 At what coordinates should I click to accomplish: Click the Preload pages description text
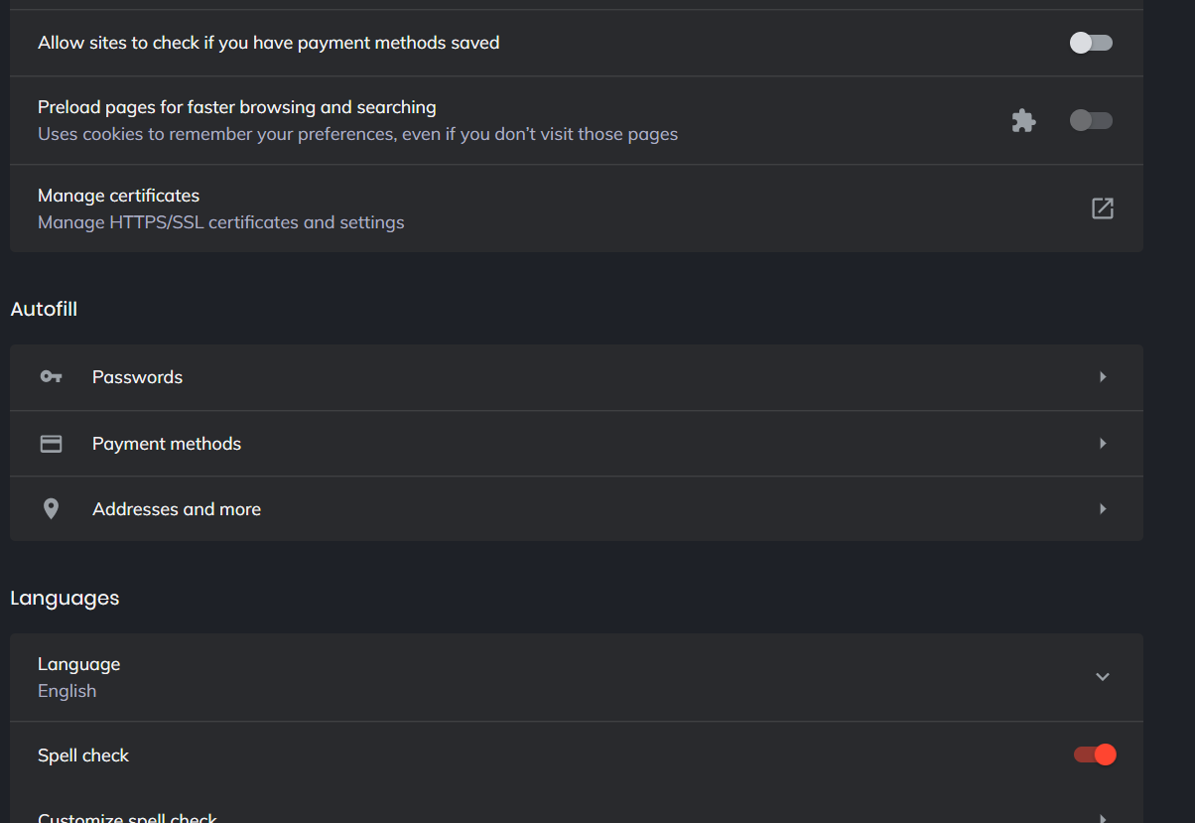357,134
